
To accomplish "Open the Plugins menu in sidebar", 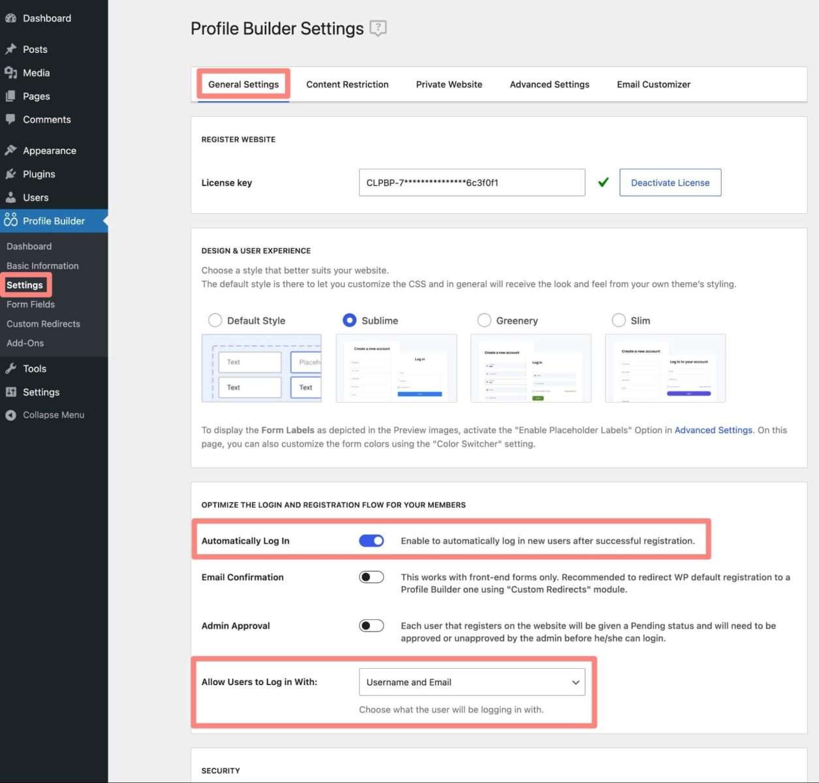I will 39,174.
